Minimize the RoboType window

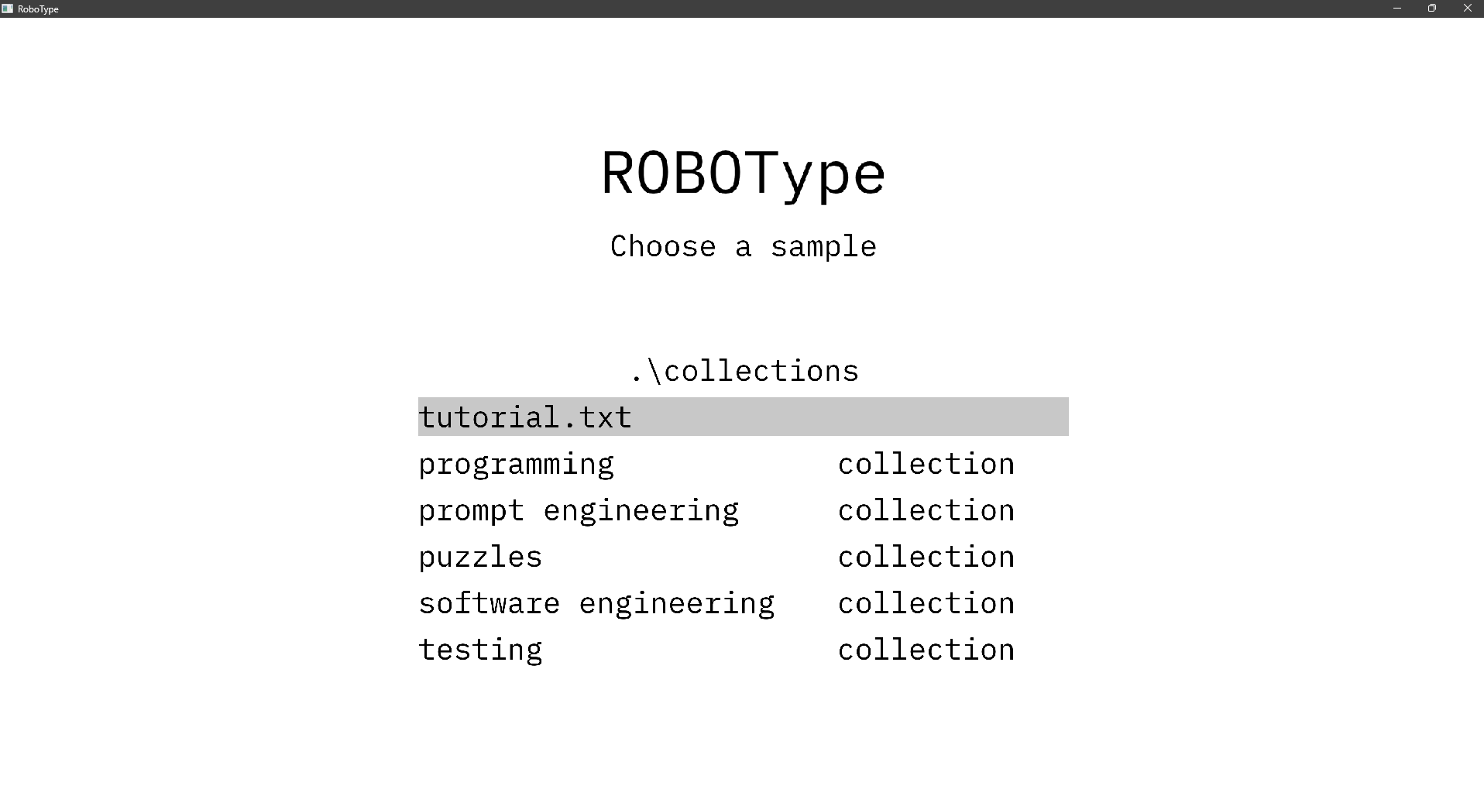click(x=1397, y=9)
